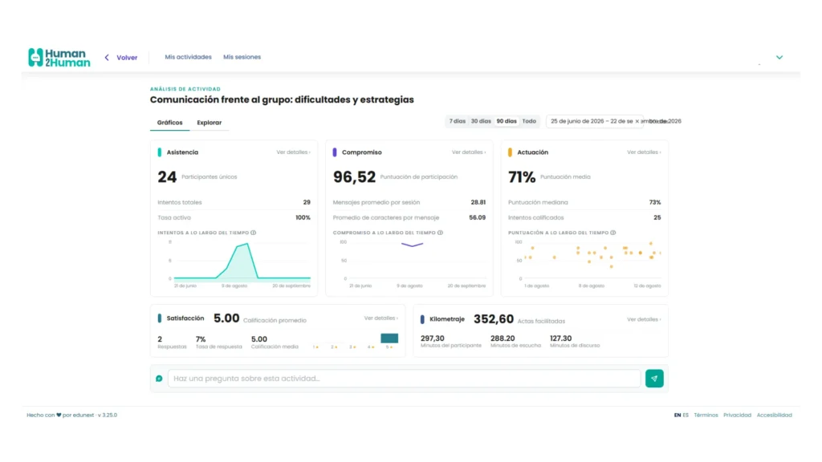Open Mis sesiones in the navigation
Viewport: 822px width, 462px height.
click(242, 57)
